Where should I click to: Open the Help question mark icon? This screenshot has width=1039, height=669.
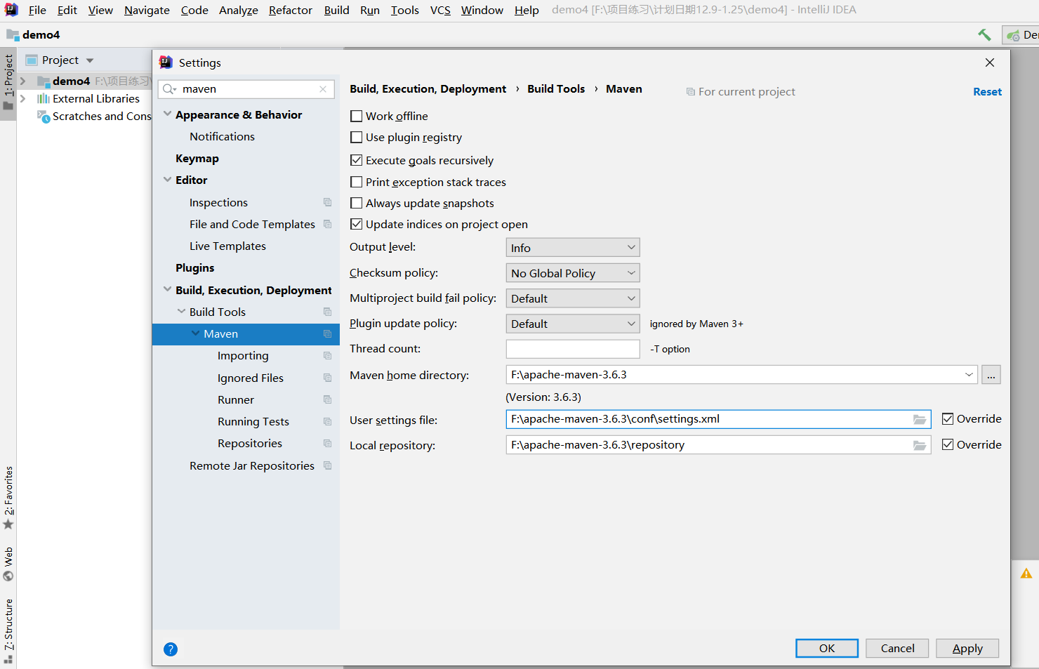coord(171,649)
